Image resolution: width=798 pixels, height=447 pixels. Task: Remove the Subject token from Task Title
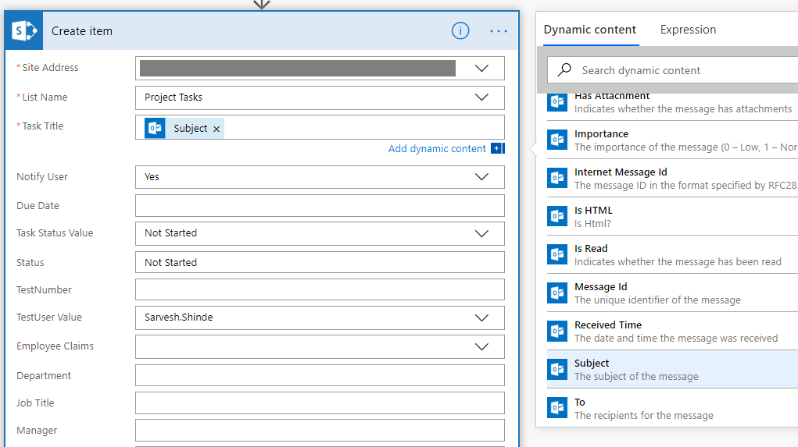(x=216, y=129)
